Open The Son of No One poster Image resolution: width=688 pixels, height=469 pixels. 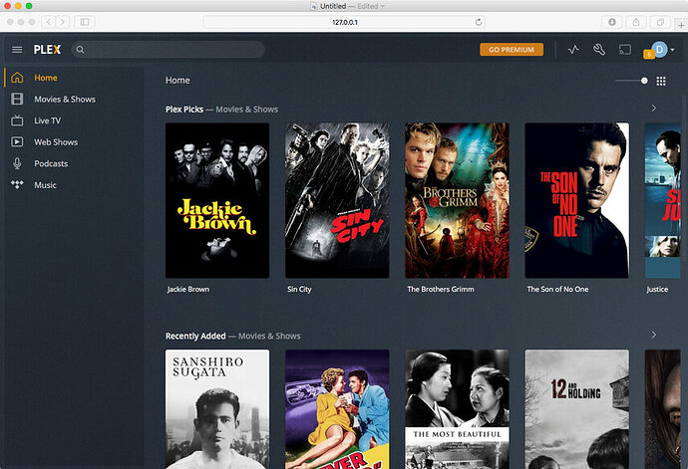pyautogui.click(x=577, y=200)
